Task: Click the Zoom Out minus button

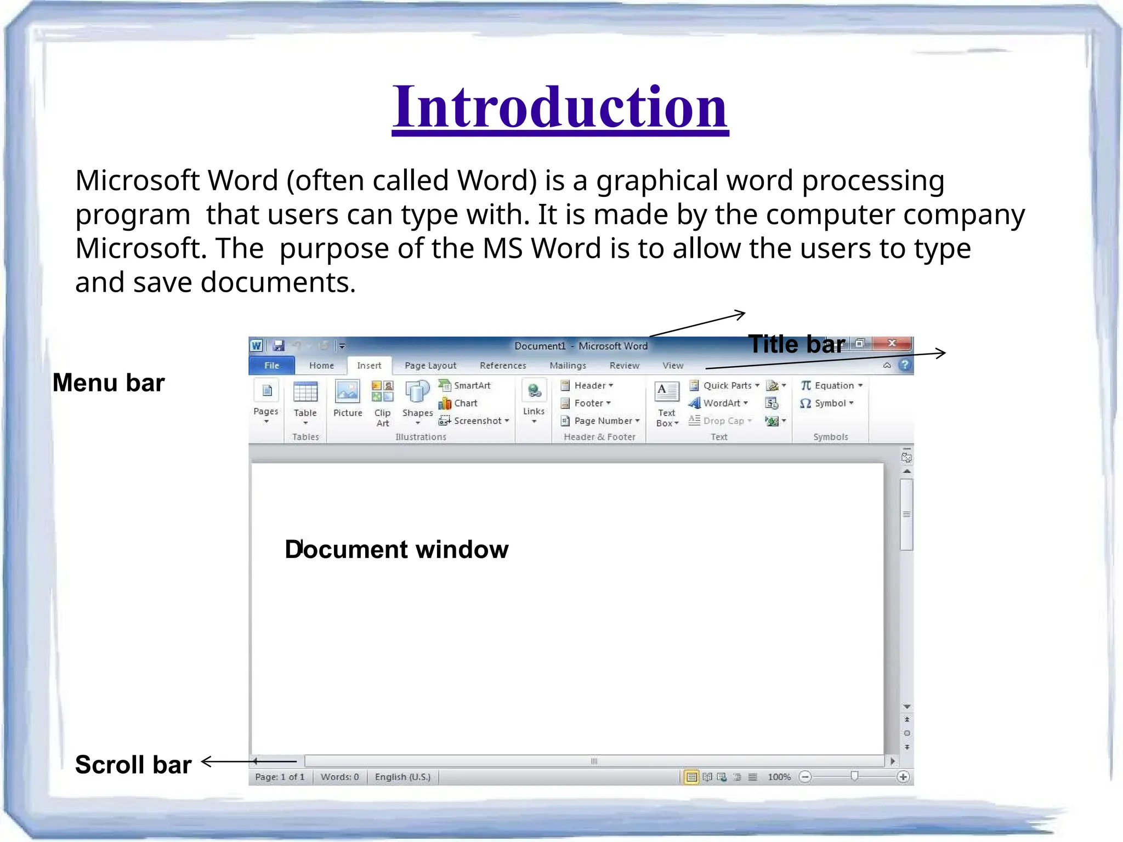Action: 805,777
